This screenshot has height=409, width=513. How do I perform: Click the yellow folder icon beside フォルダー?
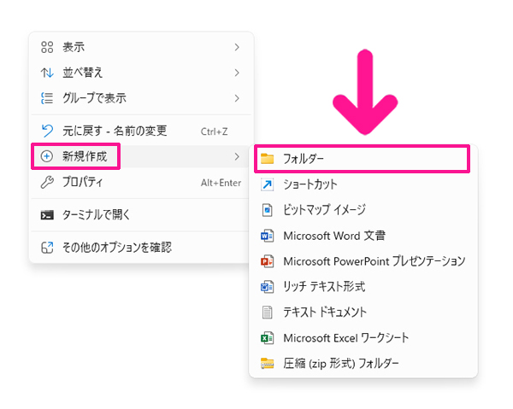click(x=267, y=159)
